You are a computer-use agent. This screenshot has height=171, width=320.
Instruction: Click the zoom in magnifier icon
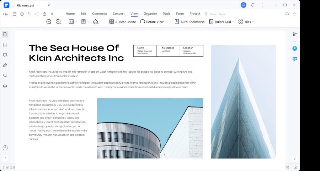coord(58,22)
